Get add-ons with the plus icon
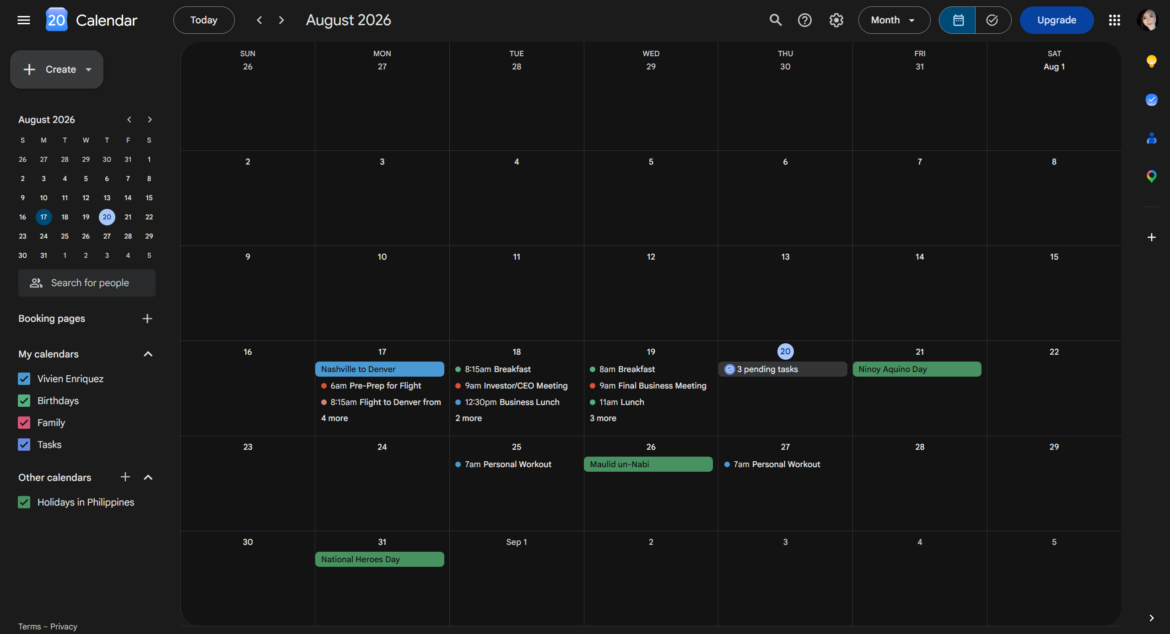This screenshot has height=634, width=1170. (1152, 237)
